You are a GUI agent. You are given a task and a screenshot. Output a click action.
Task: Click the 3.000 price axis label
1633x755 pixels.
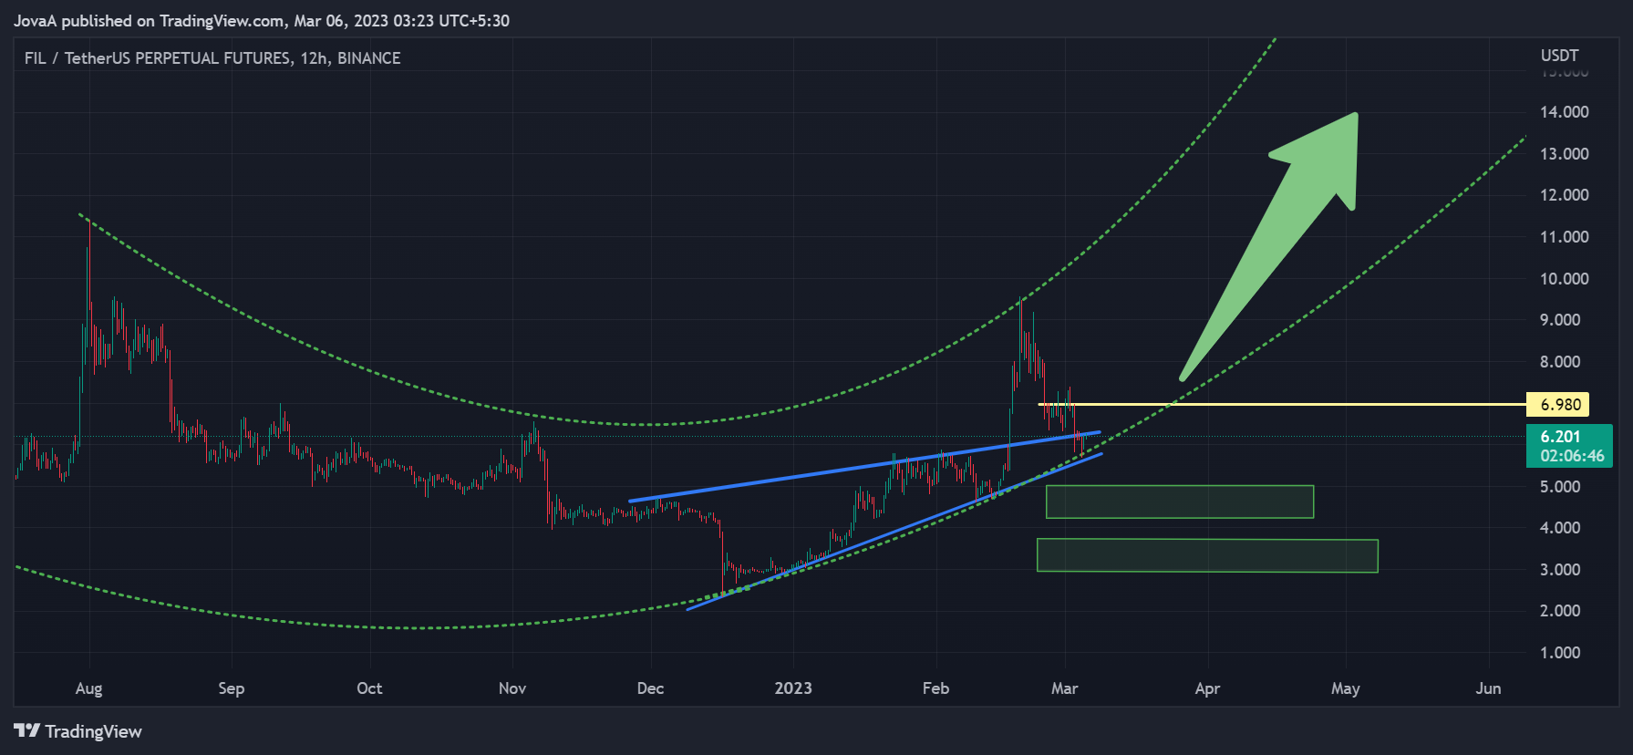pos(1560,570)
